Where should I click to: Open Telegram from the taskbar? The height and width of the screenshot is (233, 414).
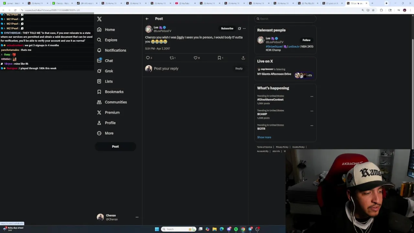pyautogui.click(x=250, y=229)
